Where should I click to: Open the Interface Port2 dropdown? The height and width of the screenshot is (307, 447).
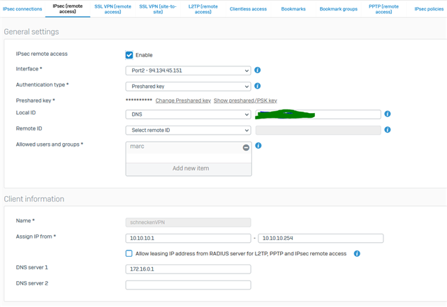(188, 70)
